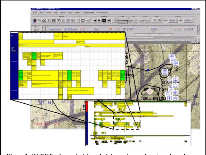Click the first zoom magnifier icon
Viewport: 206px width, 155px height.
tap(154, 21)
